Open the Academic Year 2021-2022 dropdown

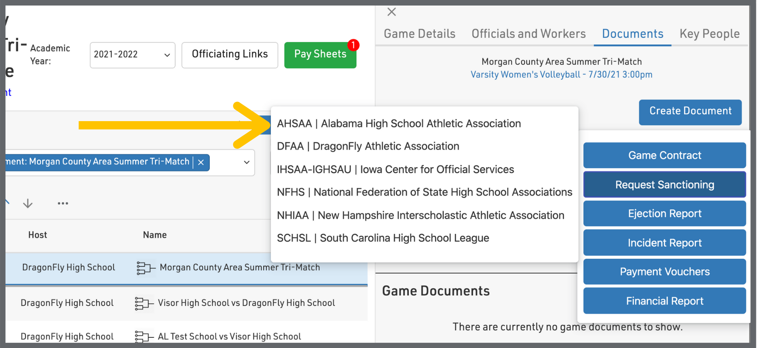pyautogui.click(x=132, y=55)
